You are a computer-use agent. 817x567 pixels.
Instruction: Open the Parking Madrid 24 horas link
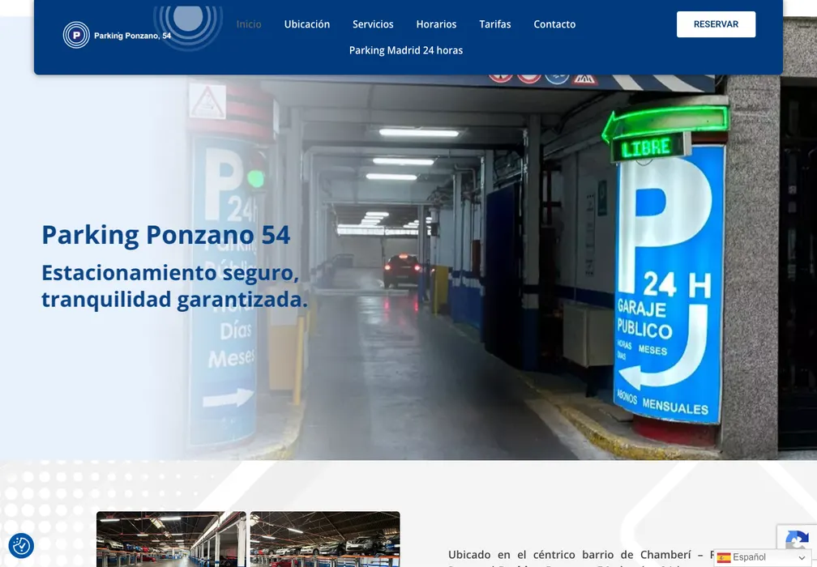[x=406, y=50]
